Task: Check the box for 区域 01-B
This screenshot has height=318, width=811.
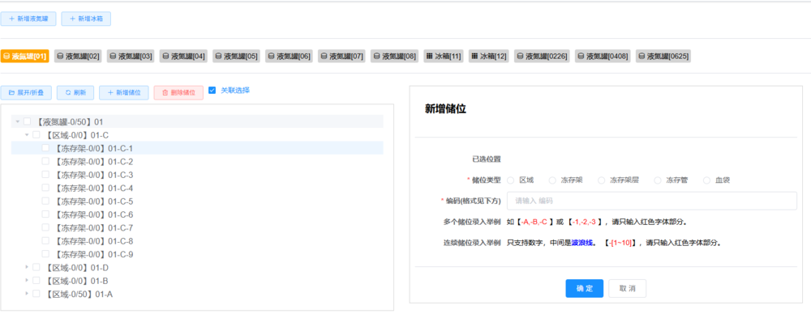Action: coord(36,281)
